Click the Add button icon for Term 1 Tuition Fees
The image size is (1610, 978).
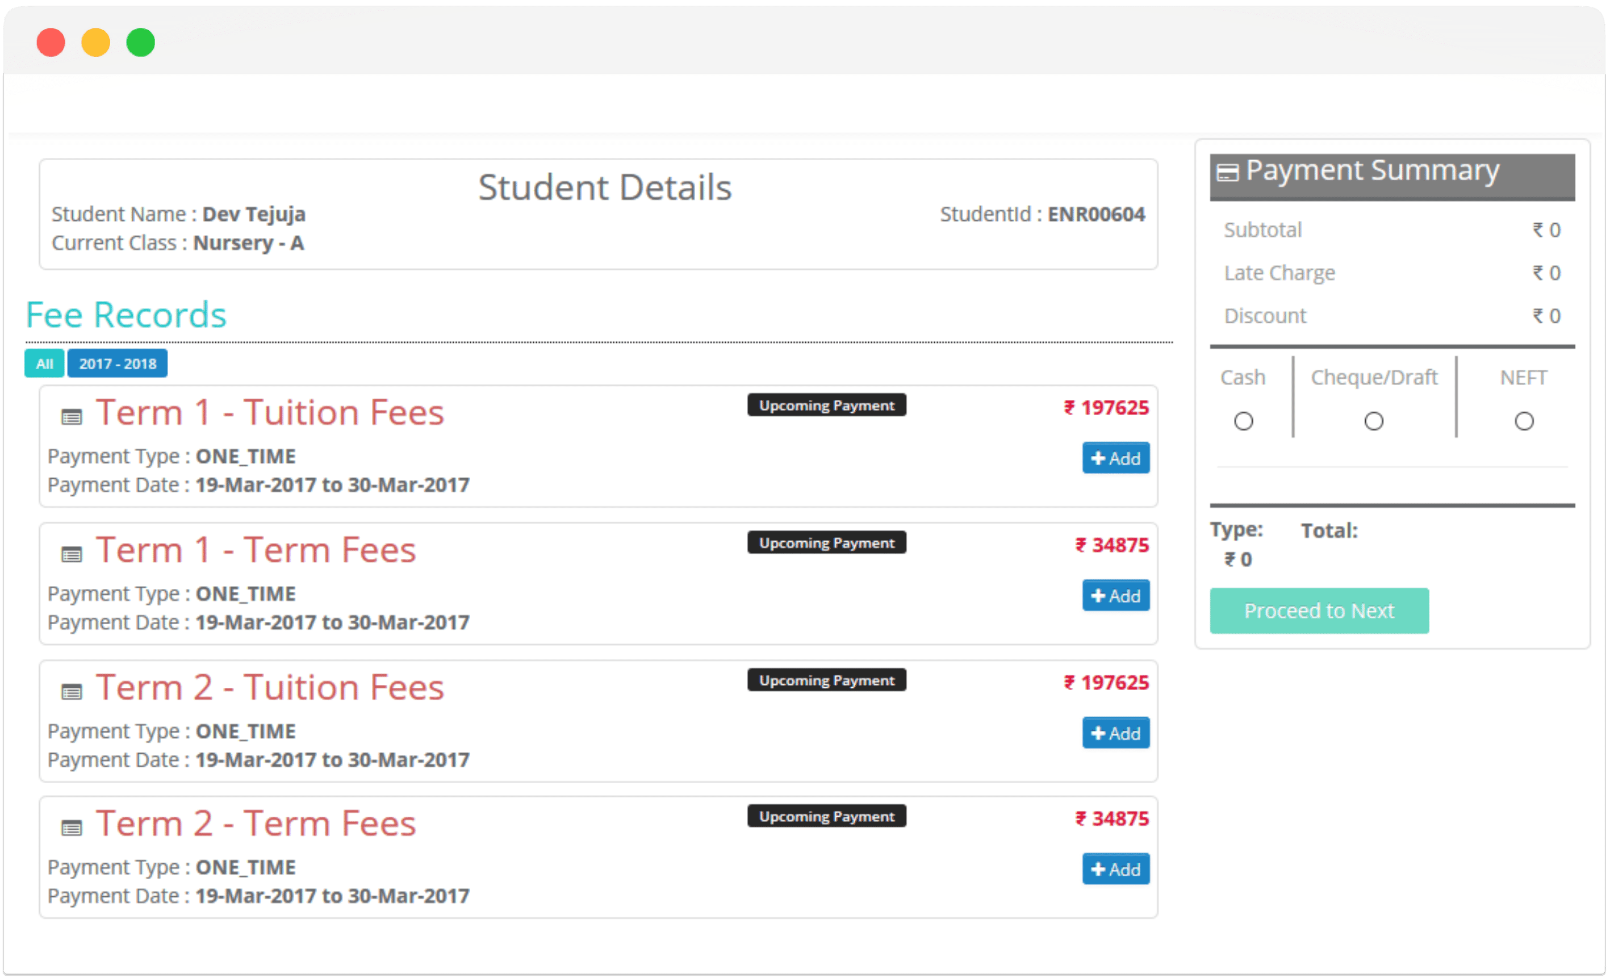(1112, 458)
